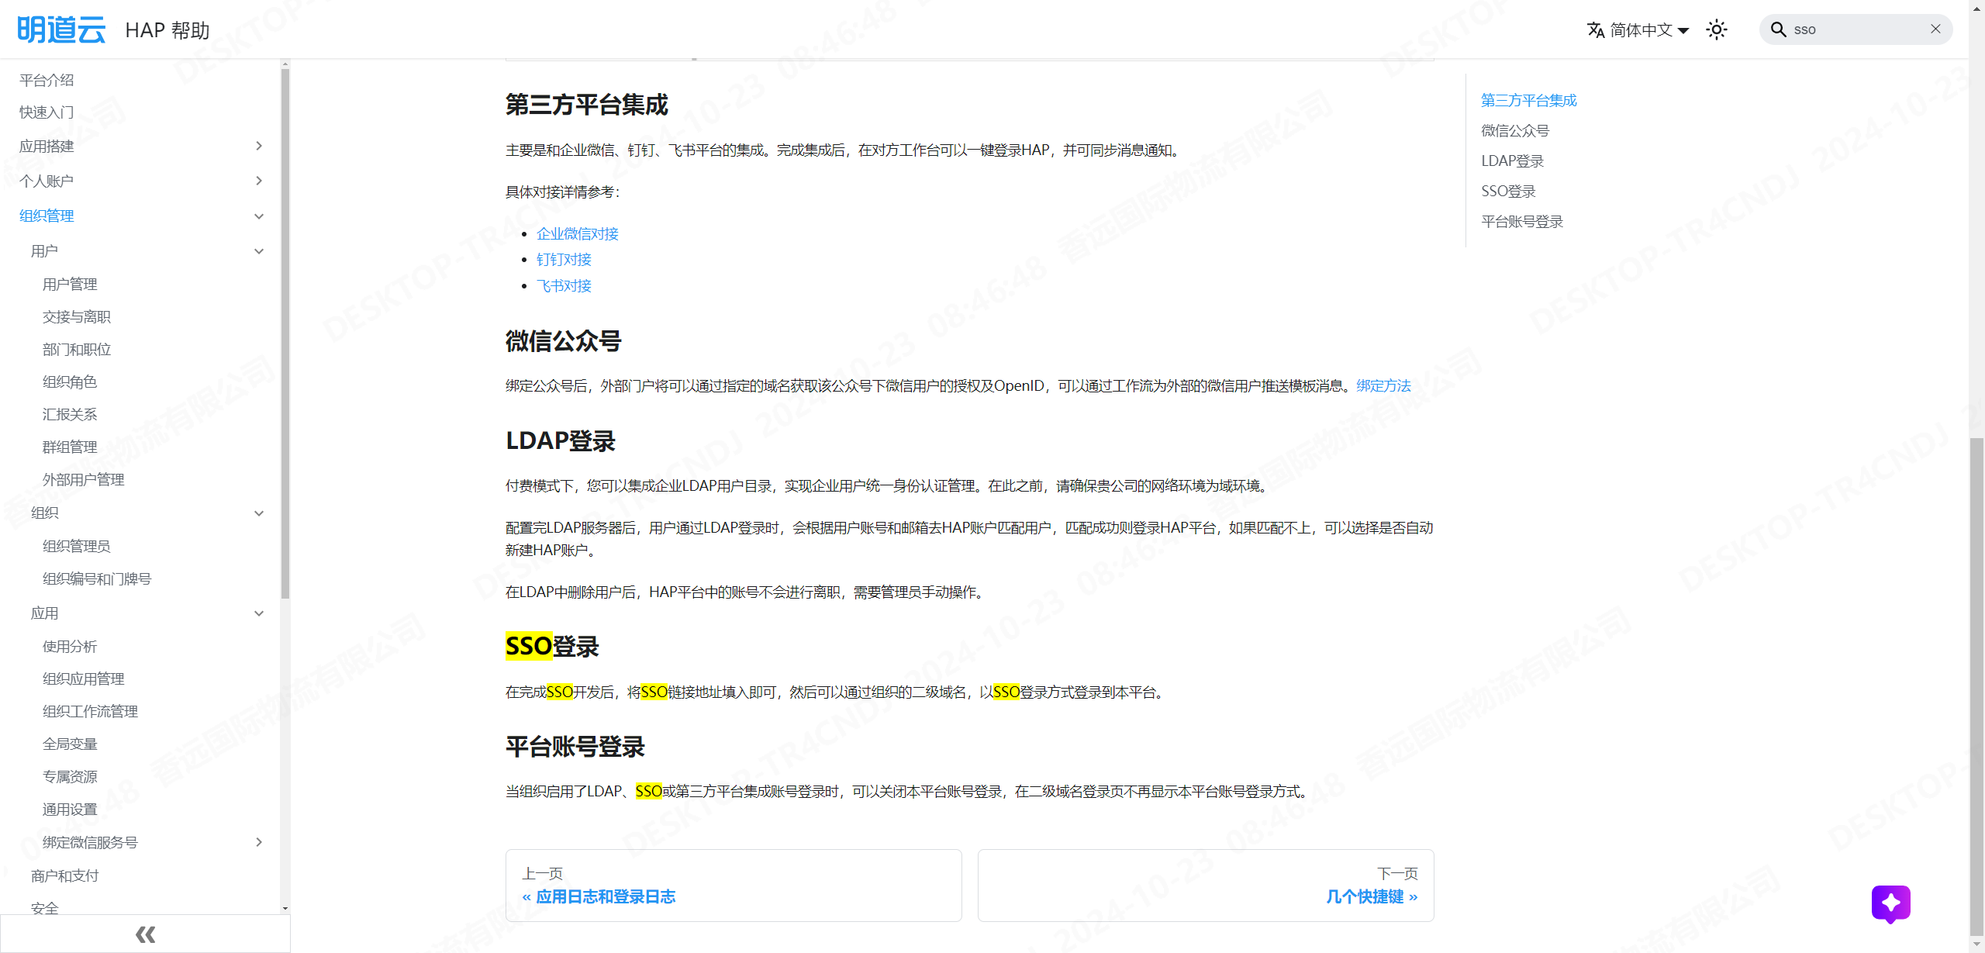This screenshot has height=953, width=1985.
Task: Jump to SSO登录 in table of contents
Action: coord(1508,191)
